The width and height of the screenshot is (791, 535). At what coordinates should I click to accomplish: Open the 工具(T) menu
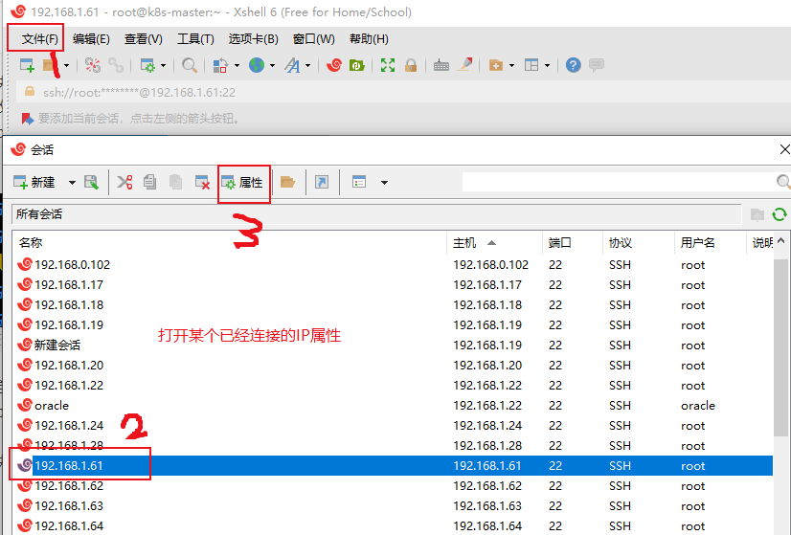(x=195, y=39)
